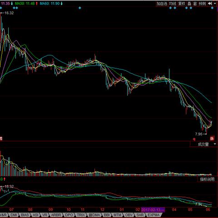
Task: Click the 16.32 high price label on main chart
Action: 9,13
